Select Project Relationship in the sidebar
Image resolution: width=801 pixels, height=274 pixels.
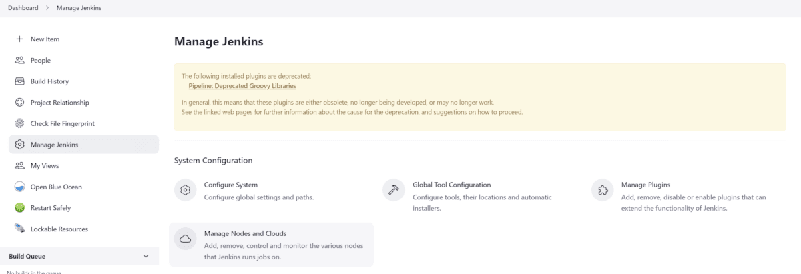[59, 103]
